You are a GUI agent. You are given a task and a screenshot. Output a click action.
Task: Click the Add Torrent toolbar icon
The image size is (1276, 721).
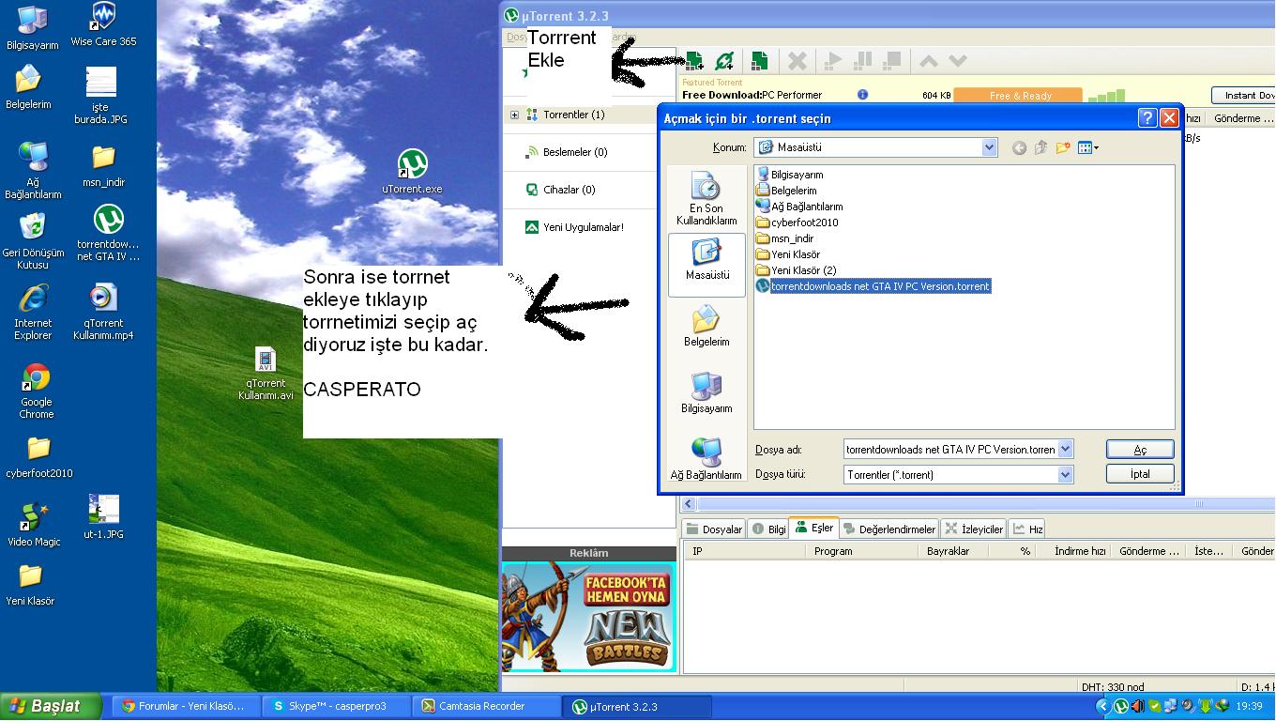(694, 62)
